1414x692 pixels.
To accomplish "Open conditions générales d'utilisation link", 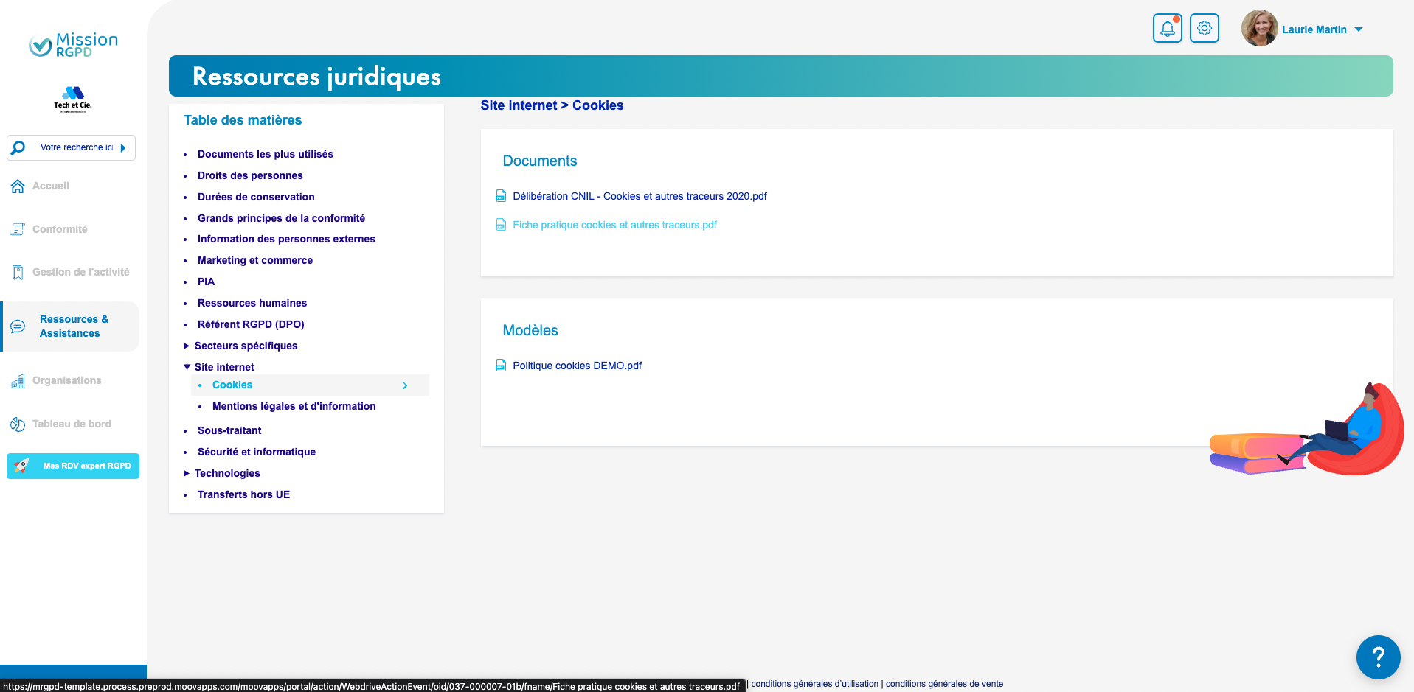I will coord(814,684).
